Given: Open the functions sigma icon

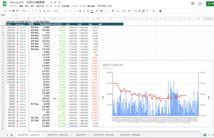Looking at the screenshot, I should point(154,11).
